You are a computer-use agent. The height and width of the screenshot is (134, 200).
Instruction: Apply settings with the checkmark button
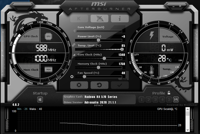coord(120,85)
